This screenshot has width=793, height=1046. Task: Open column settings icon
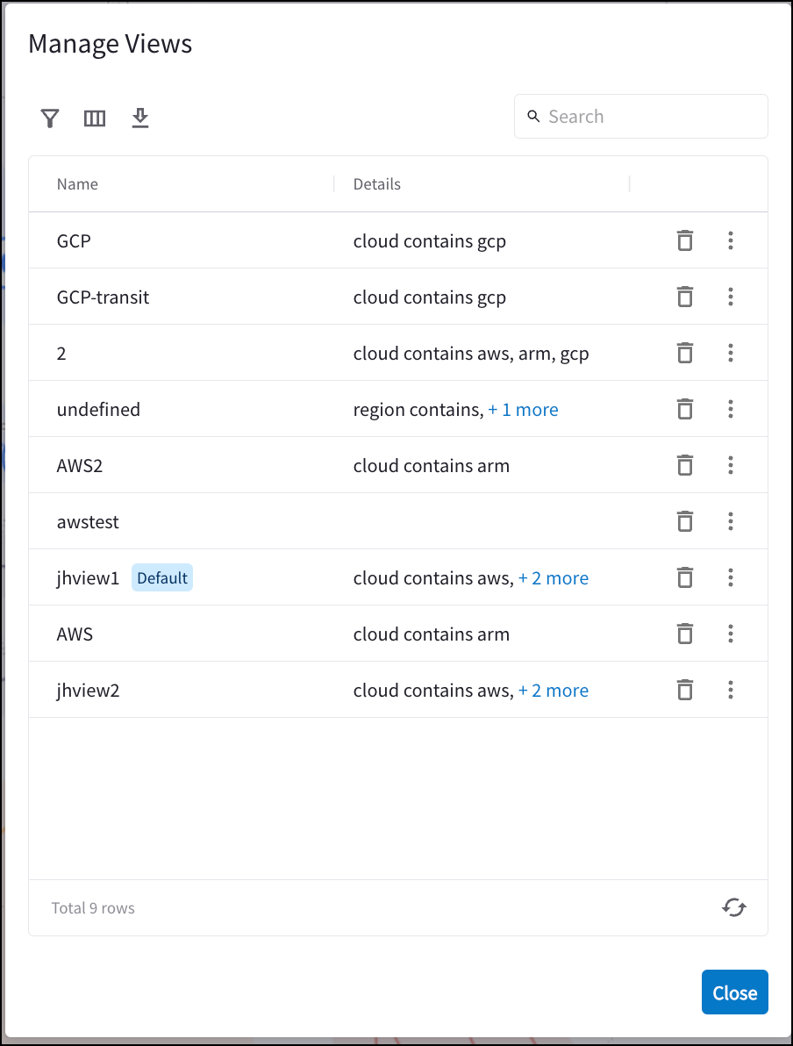(x=95, y=118)
